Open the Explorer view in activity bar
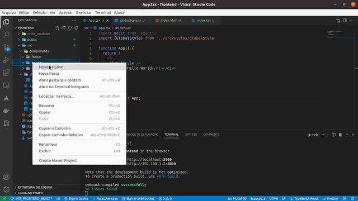The image size is (358, 201). [6, 22]
